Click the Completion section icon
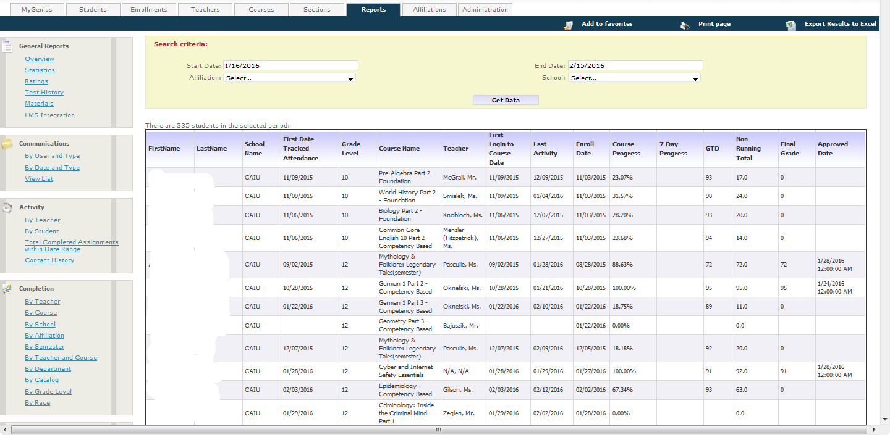This screenshot has height=435, width=890. click(x=7, y=288)
